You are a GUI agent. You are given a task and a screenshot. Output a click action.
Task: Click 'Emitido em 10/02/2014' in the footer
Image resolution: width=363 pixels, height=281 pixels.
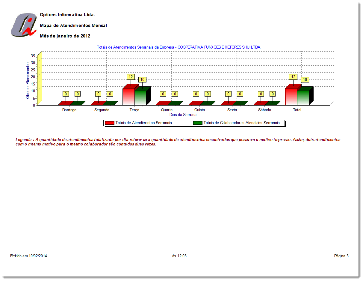(28, 256)
